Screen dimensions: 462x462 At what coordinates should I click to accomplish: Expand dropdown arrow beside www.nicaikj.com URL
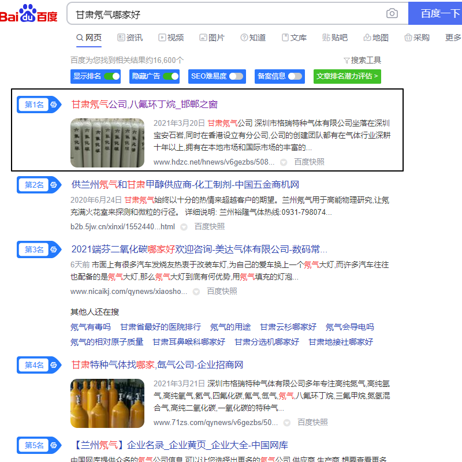tap(196, 292)
